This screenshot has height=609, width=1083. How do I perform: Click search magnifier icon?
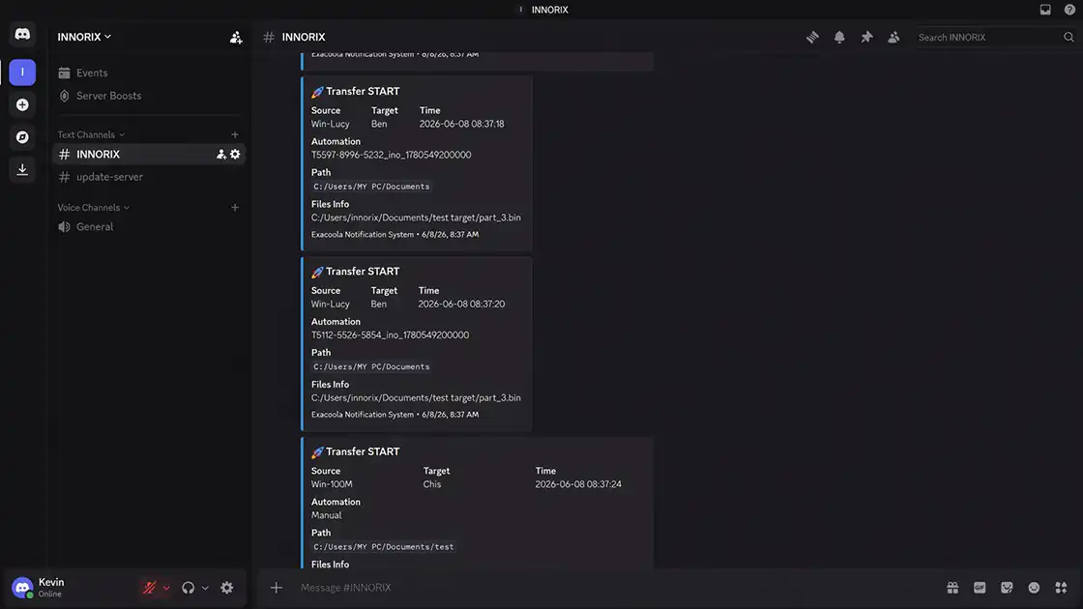point(1068,38)
